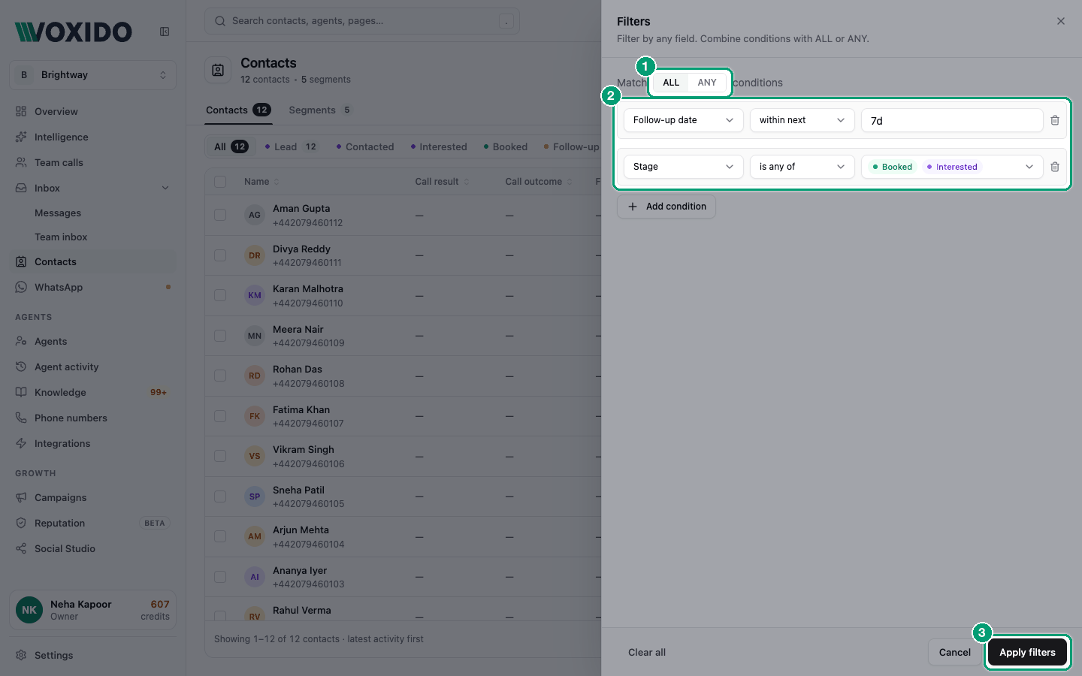Open Reputation page
This screenshot has height=676, width=1082.
coord(93,523)
